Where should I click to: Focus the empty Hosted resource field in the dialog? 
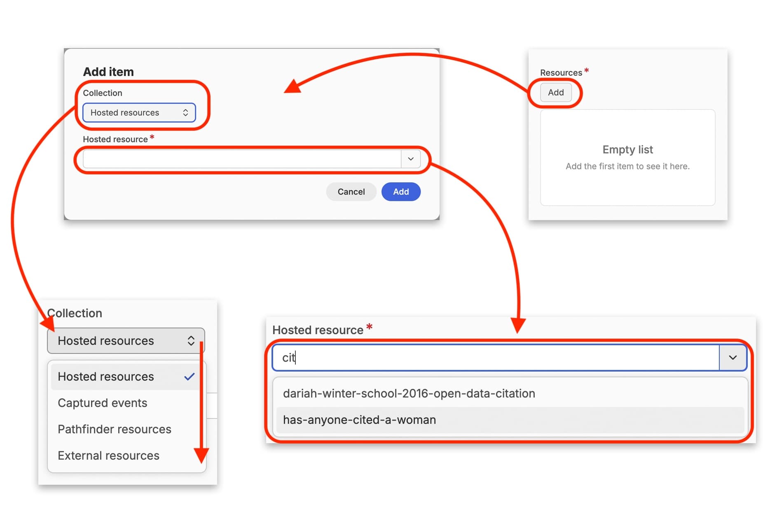click(241, 159)
